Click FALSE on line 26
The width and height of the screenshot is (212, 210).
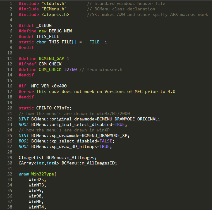[106, 141]
